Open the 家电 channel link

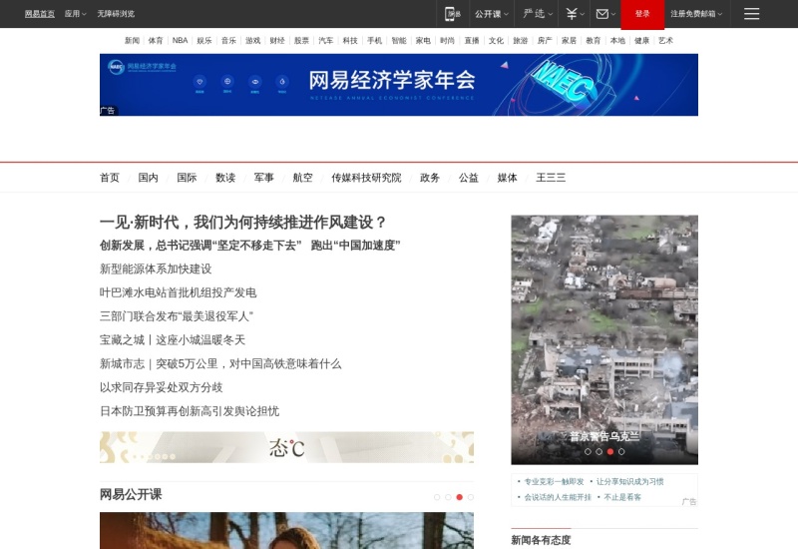coord(423,40)
